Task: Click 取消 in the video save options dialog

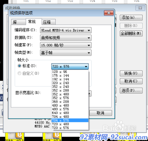Action: (100, 113)
